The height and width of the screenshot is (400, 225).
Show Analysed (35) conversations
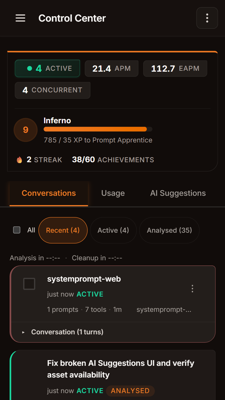pyautogui.click(x=169, y=230)
